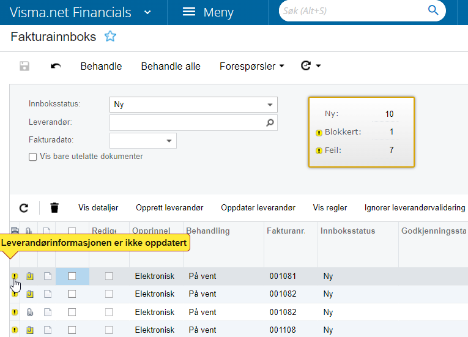Viewport: 468px width, 337px height.
Task: Tick selection checkbox for invoice 001108
Action: coord(72,330)
